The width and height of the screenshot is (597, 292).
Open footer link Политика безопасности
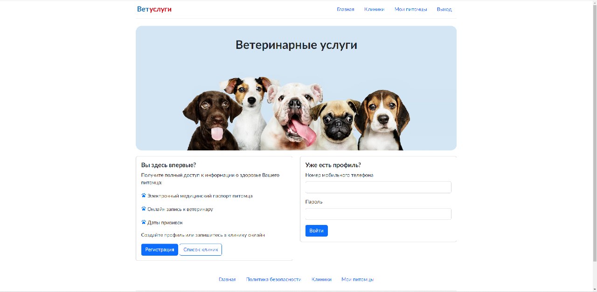click(x=274, y=279)
